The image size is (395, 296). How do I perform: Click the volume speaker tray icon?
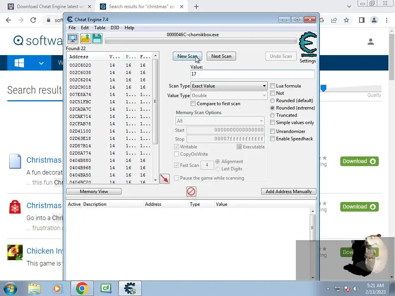(x=356, y=289)
